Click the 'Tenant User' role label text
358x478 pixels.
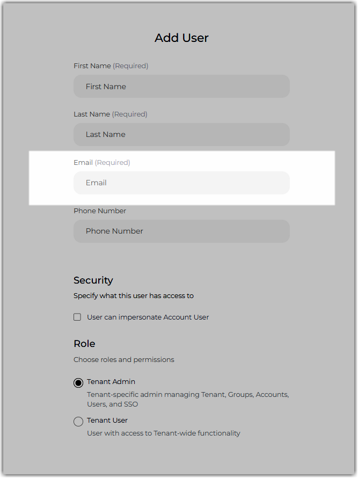(107, 421)
